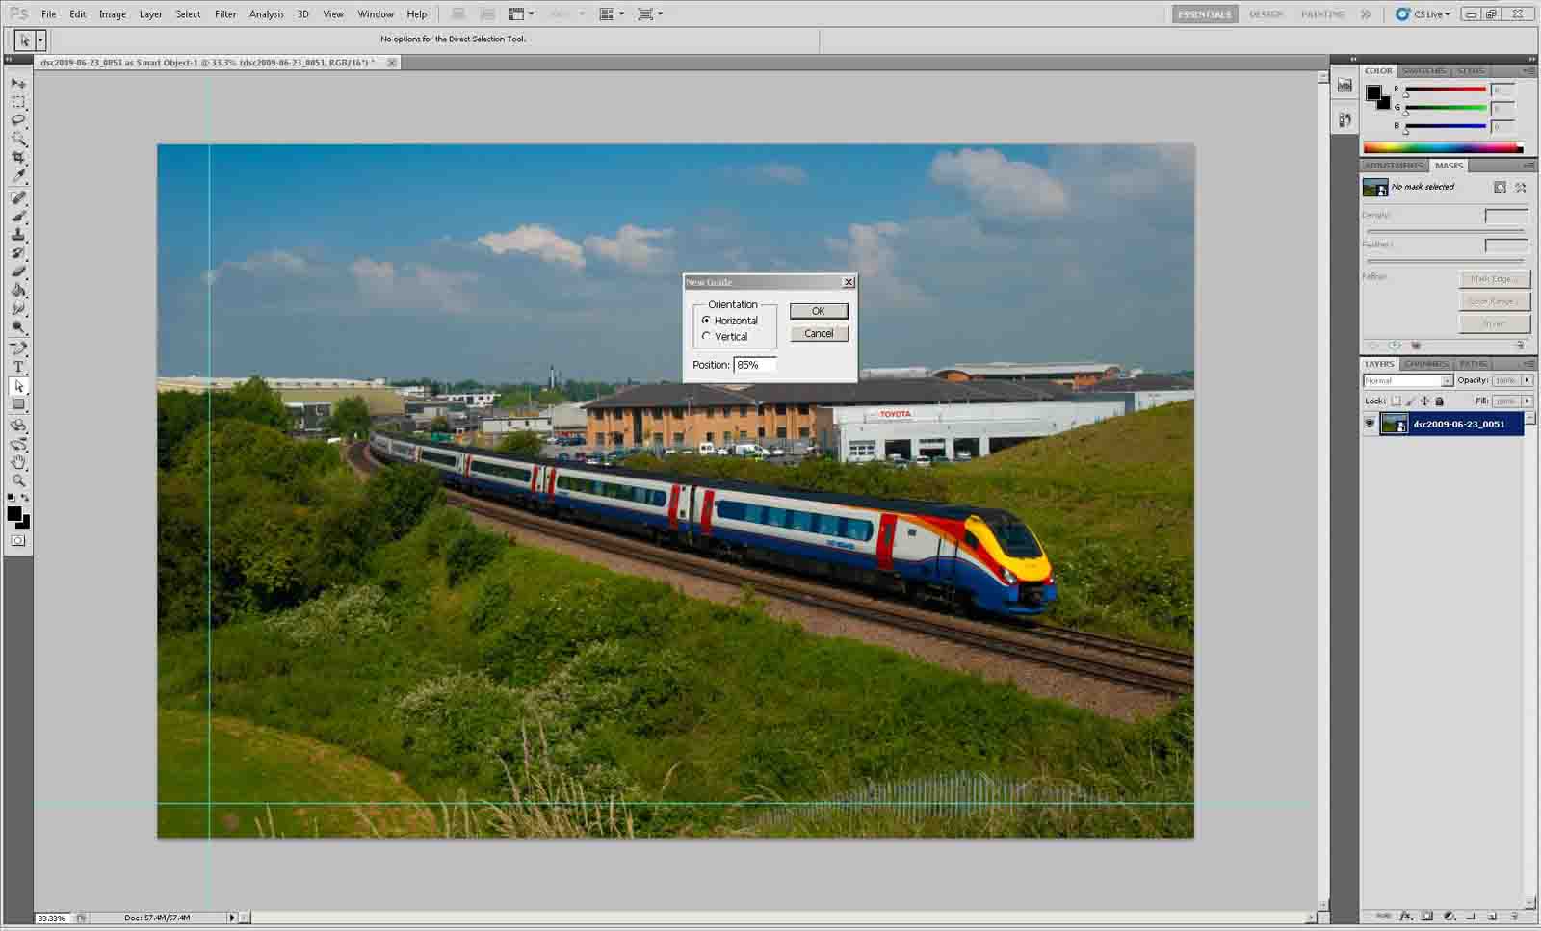1541x931 pixels.
Task: Select the Eyedropper tool
Action: pos(18,176)
